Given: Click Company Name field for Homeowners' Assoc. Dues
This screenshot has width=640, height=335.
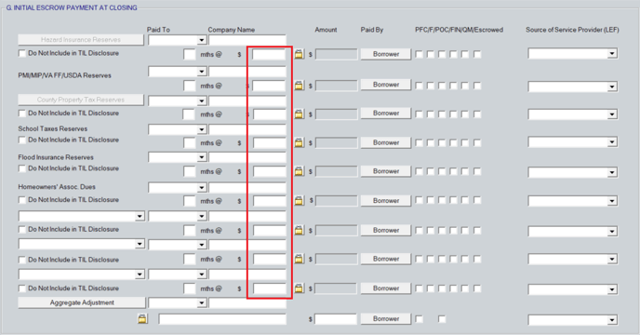Looking at the screenshot, I should point(247,188).
